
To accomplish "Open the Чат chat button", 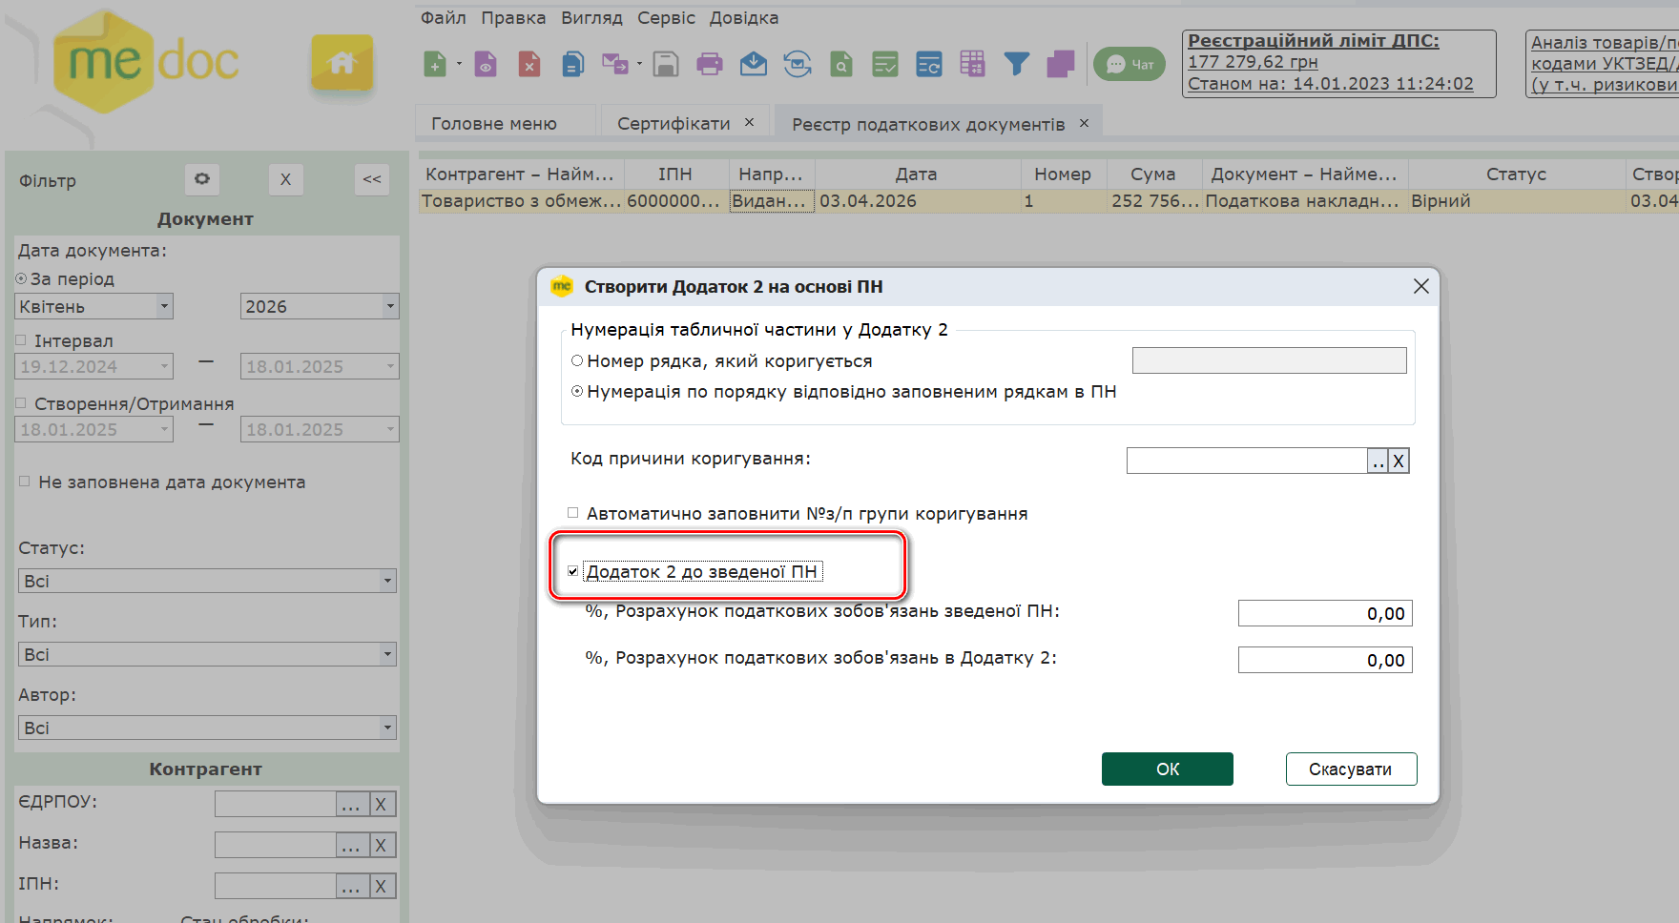I will click(1130, 65).
